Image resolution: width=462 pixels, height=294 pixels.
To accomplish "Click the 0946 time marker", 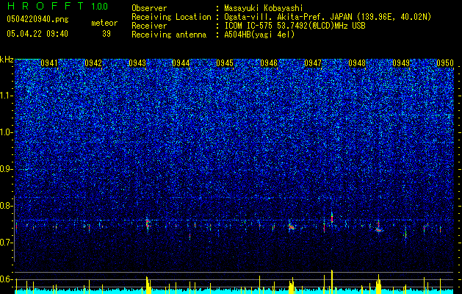I will click(269, 63).
